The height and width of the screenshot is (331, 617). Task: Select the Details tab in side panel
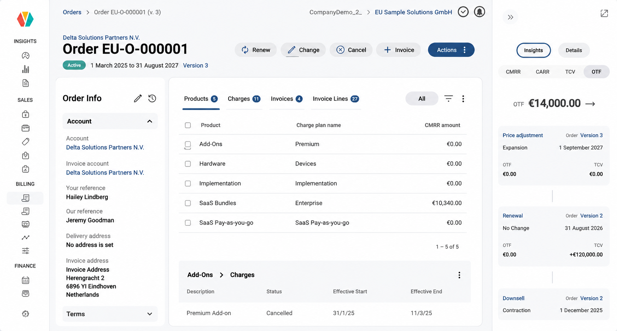point(574,50)
